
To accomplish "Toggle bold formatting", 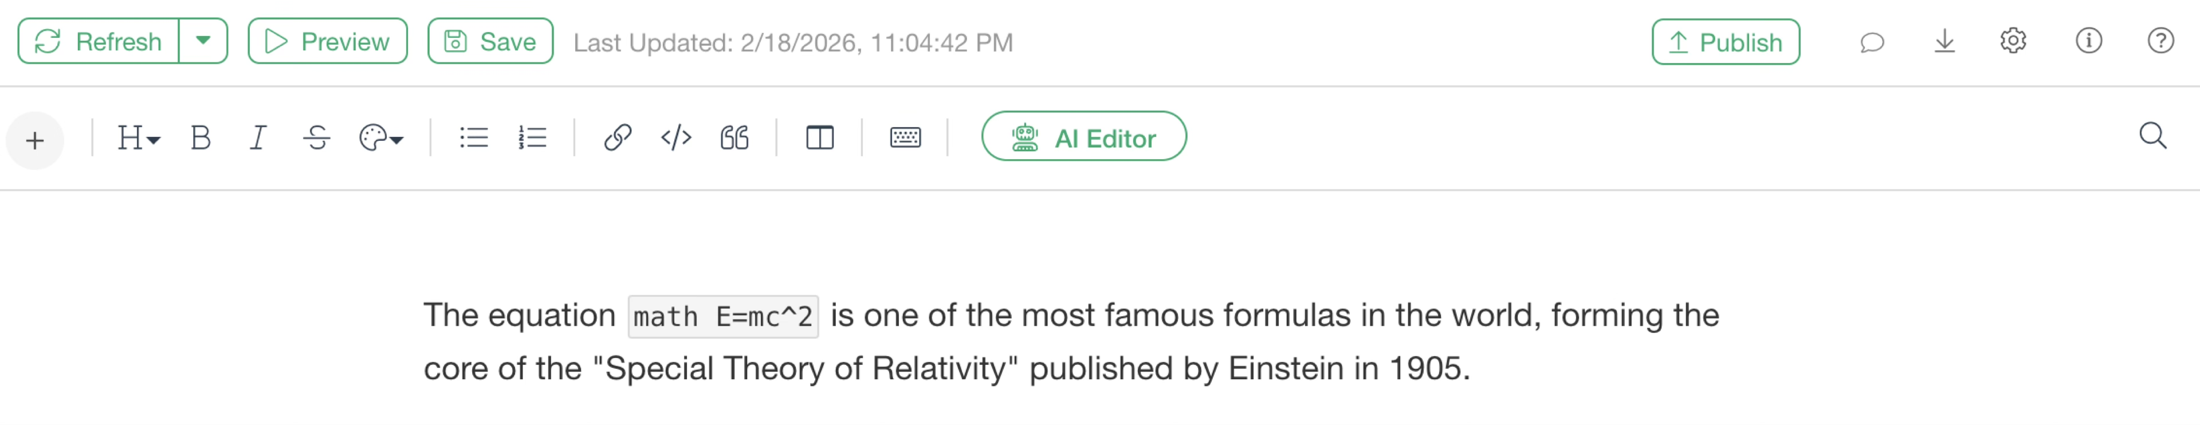I will click(201, 137).
